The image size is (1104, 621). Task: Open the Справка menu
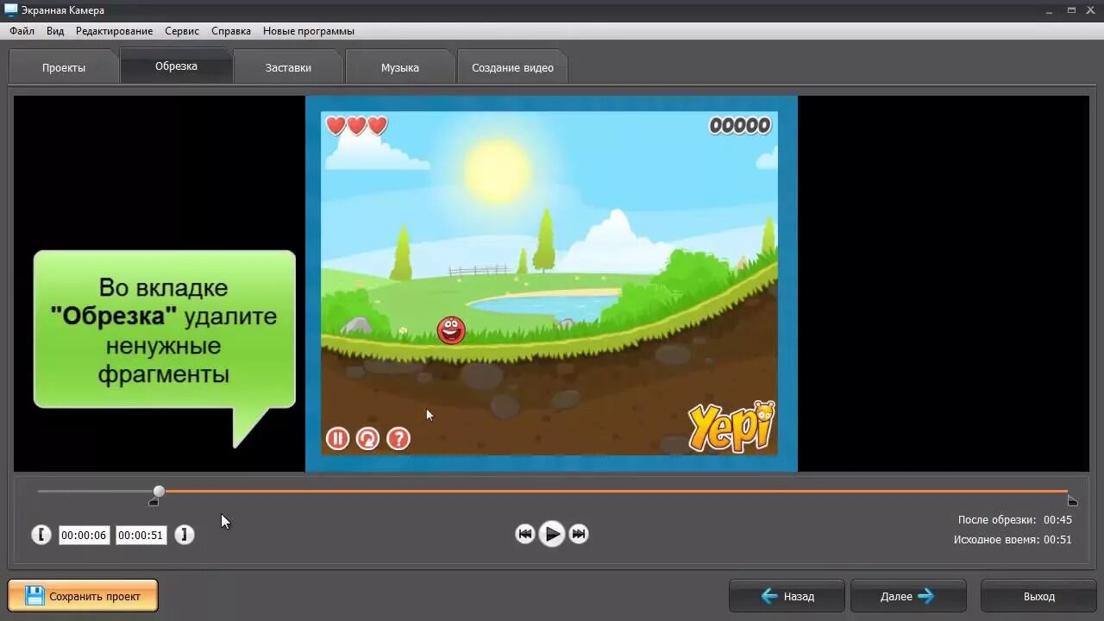tap(231, 30)
